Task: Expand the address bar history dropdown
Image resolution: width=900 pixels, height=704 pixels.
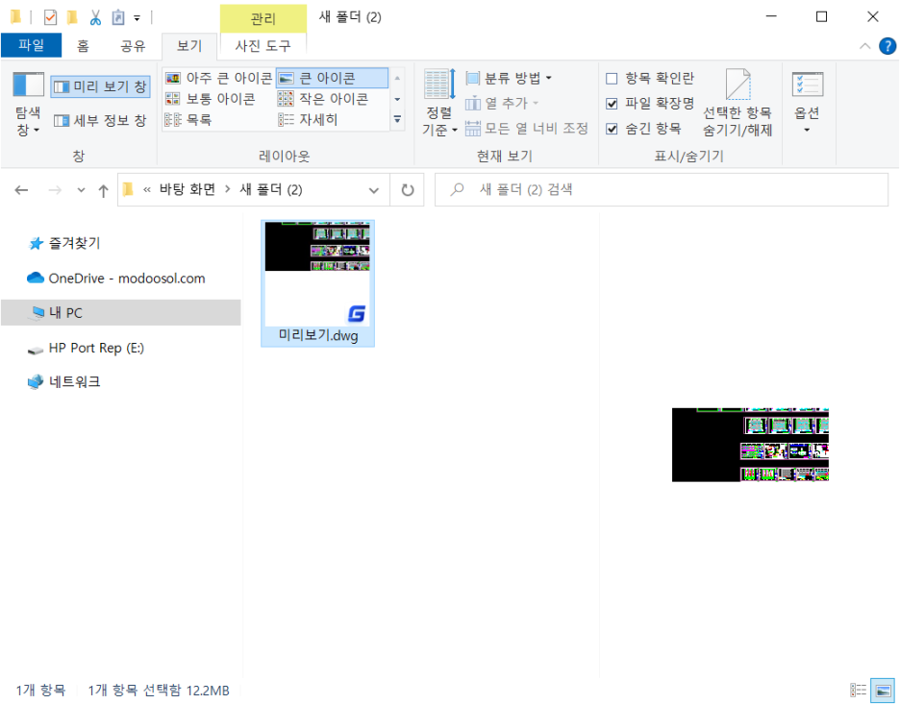Action: click(x=374, y=190)
